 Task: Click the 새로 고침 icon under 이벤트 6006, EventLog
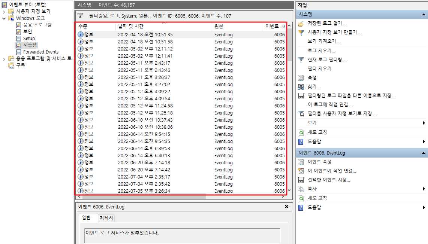point(301,198)
